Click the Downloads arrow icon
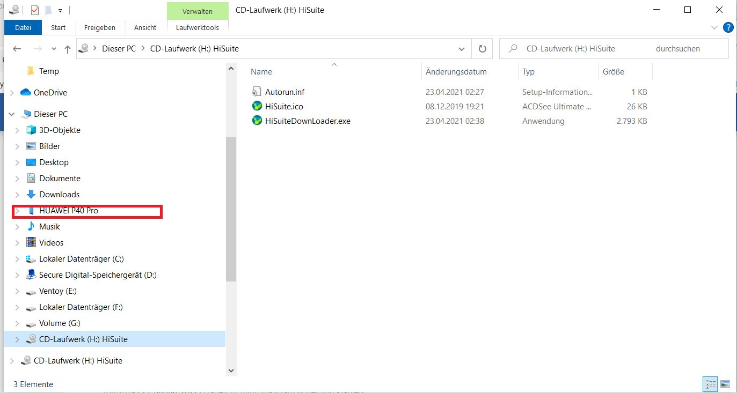This screenshot has width=737, height=393. [31, 195]
